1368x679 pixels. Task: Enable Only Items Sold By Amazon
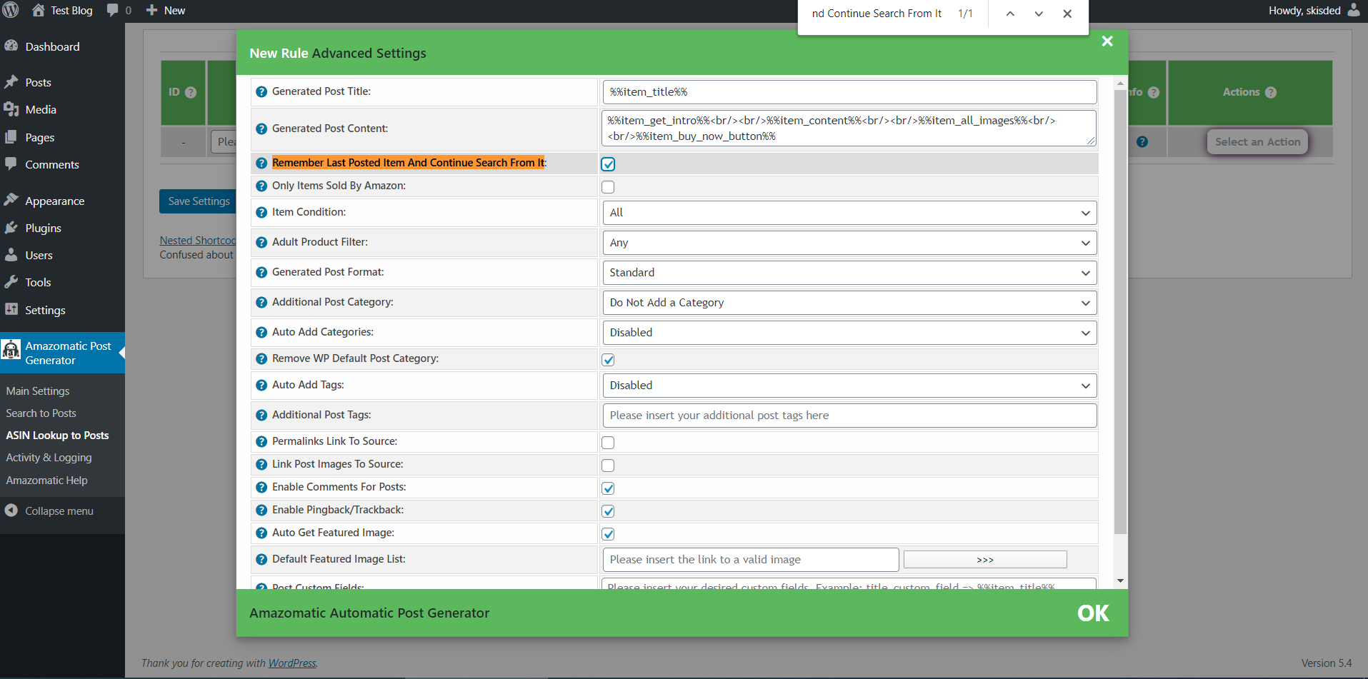[x=608, y=187]
